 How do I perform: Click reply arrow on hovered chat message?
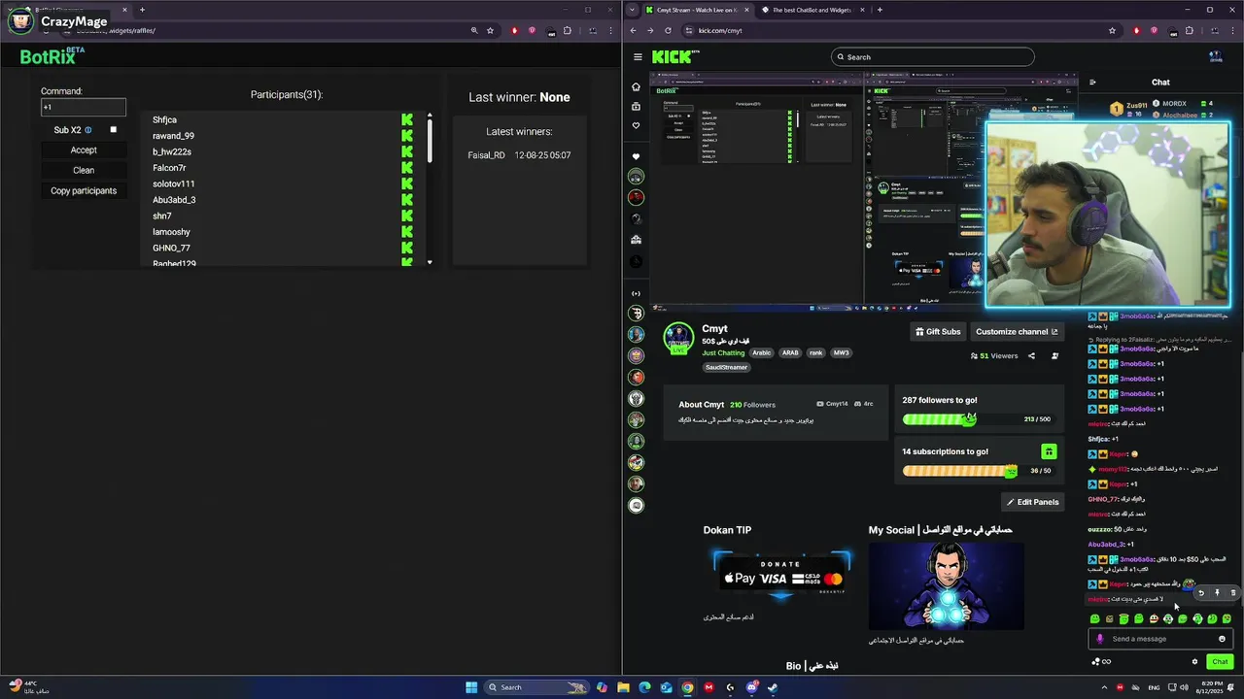[x=1201, y=593]
